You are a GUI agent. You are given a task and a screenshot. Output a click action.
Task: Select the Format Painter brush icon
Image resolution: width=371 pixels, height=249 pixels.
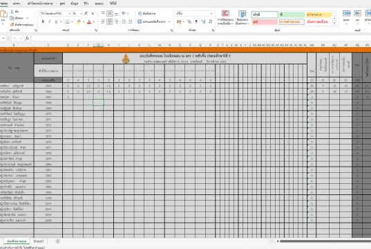pyautogui.click(x=12, y=24)
